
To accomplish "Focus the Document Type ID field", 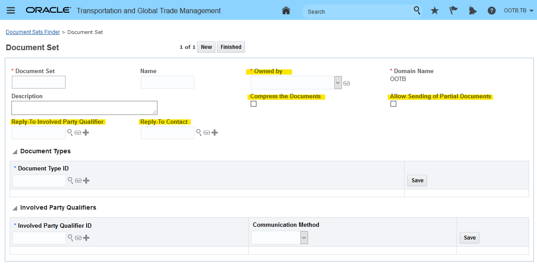I will (39, 181).
